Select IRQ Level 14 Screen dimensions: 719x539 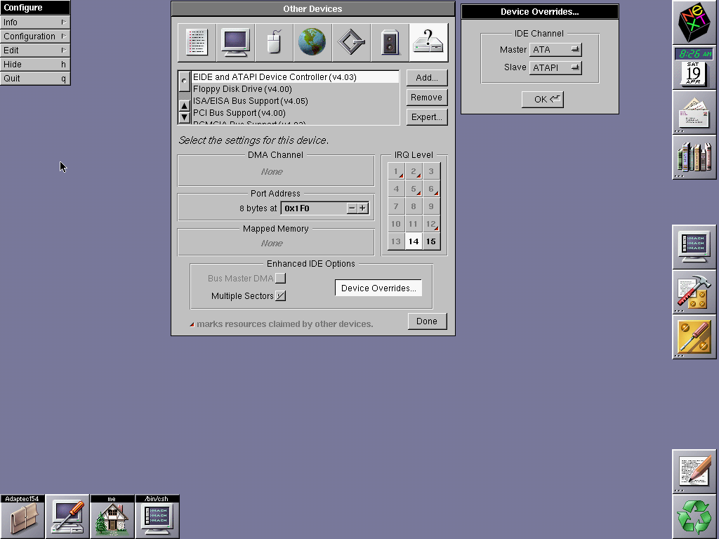tap(414, 241)
